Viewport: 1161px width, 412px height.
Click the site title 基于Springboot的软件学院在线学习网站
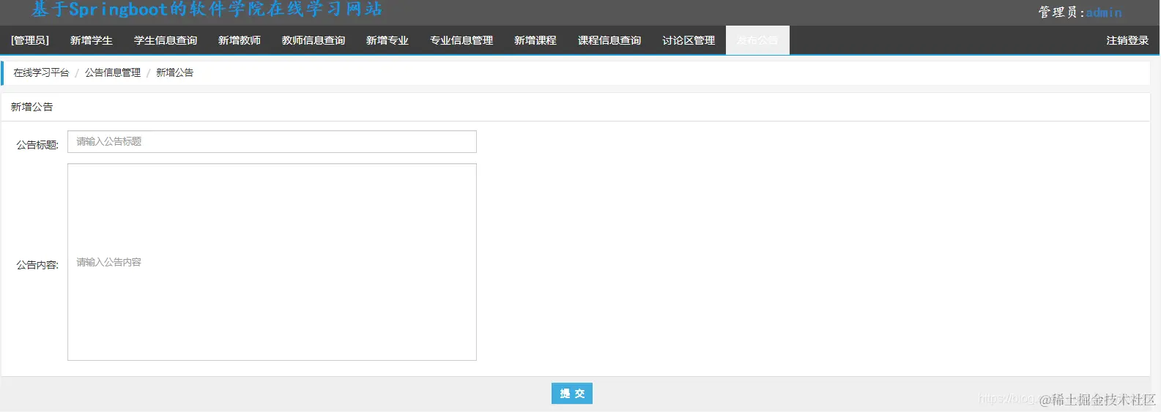click(x=207, y=10)
